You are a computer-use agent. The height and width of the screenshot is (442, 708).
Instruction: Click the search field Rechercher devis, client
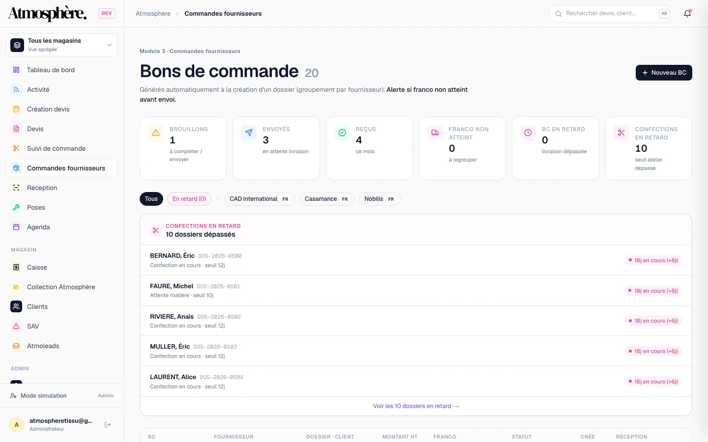tap(611, 14)
